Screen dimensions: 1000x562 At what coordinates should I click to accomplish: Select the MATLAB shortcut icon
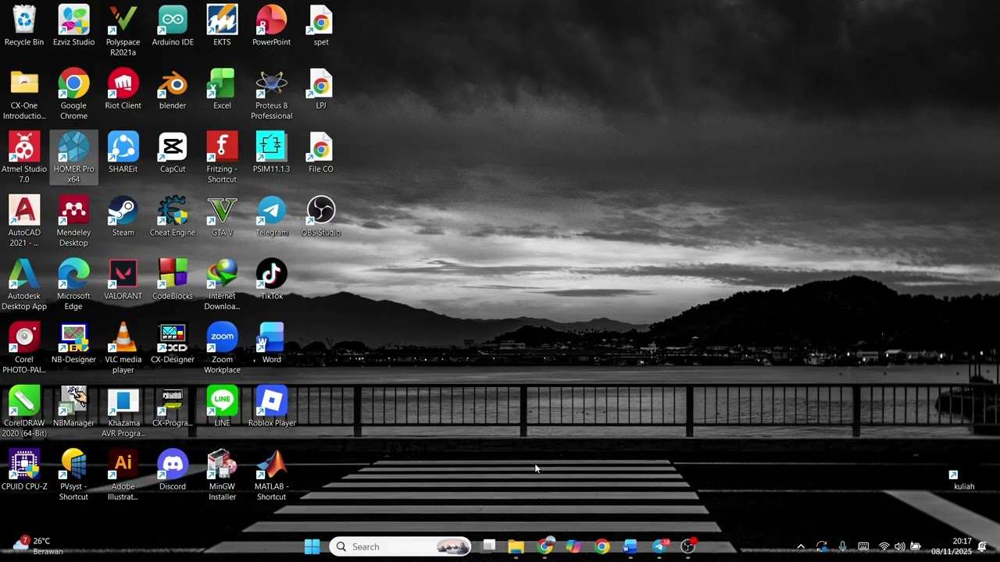point(271,475)
